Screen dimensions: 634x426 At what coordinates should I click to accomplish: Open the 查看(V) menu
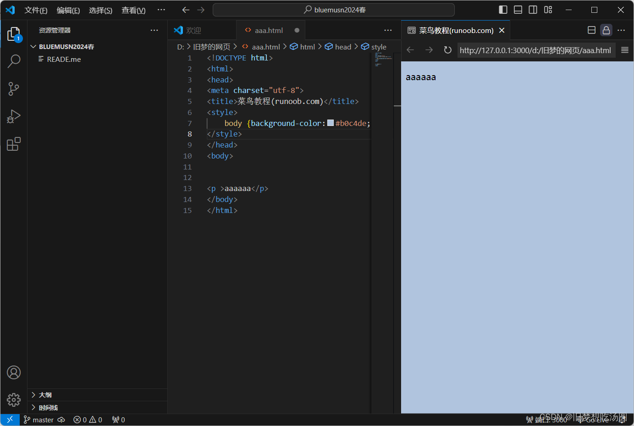point(133,10)
